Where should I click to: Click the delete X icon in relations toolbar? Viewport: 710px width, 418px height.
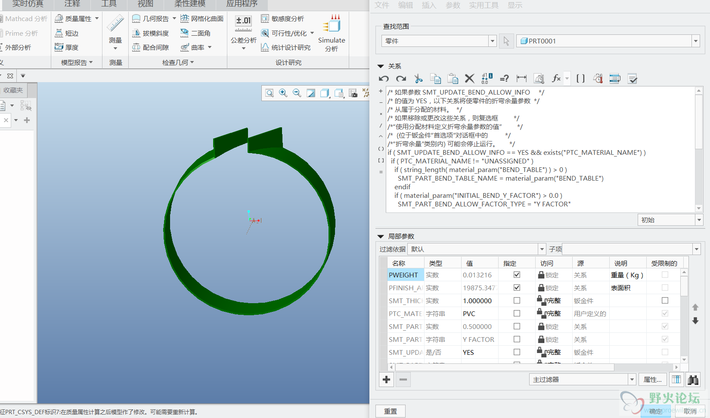tap(470, 79)
